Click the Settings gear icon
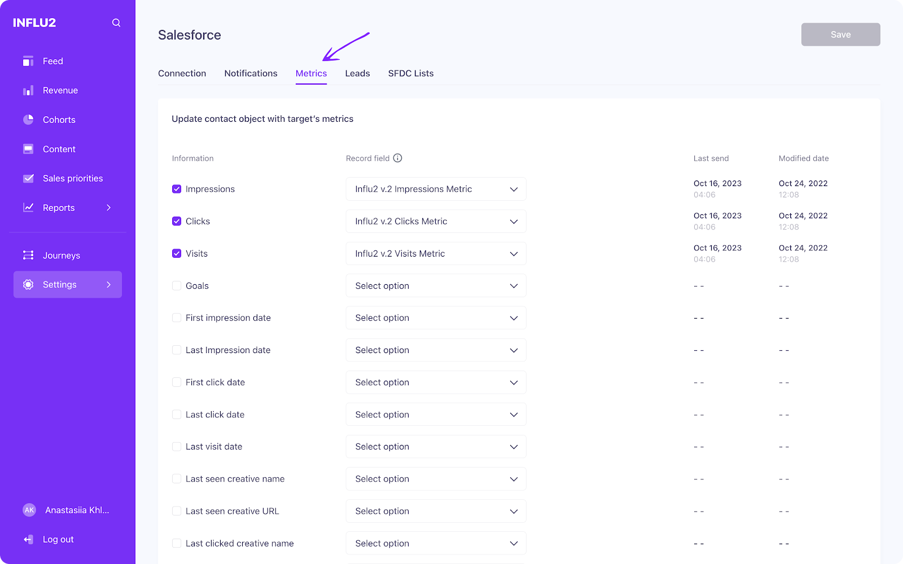 (28, 285)
